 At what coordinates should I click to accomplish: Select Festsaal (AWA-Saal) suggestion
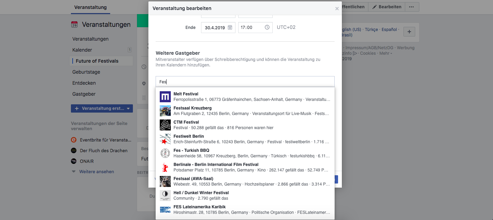pyautogui.click(x=245, y=181)
